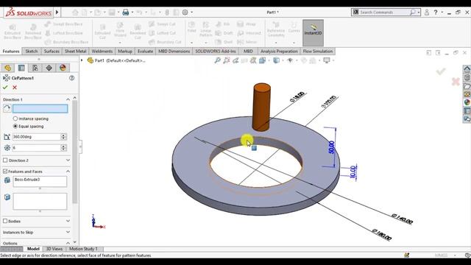Click the 360.00deg angle field
The image size is (471, 265).
(37, 137)
